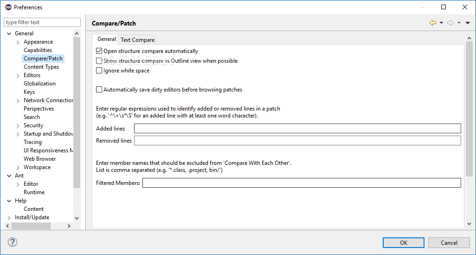Click content pane scrollbar down arrow
Image resolution: width=476 pixels, height=255 pixels.
tap(470, 224)
